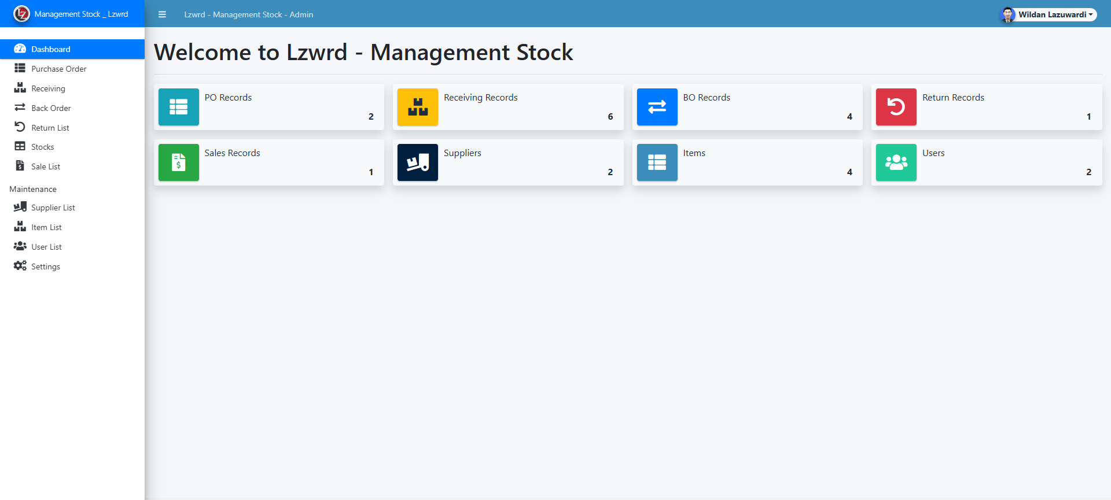Click the Items list icon tile

[657, 162]
